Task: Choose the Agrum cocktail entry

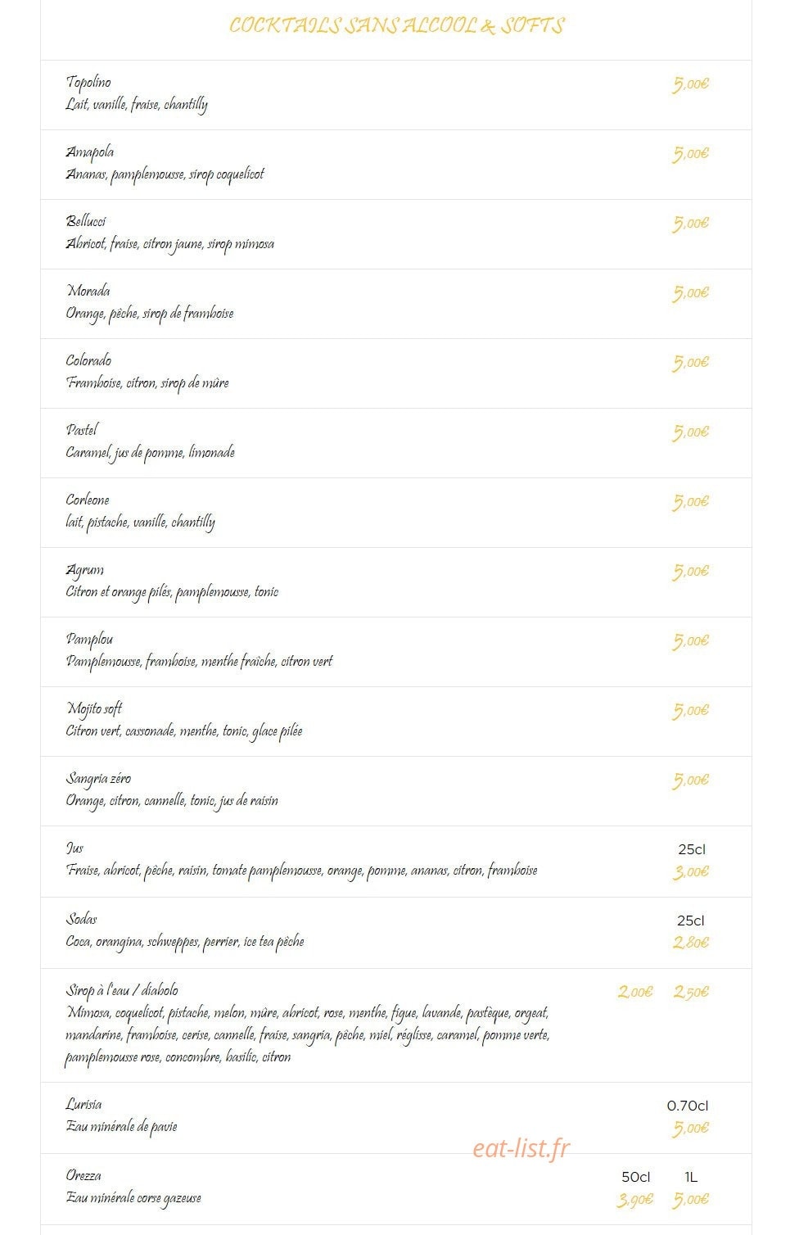Action: (x=85, y=570)
